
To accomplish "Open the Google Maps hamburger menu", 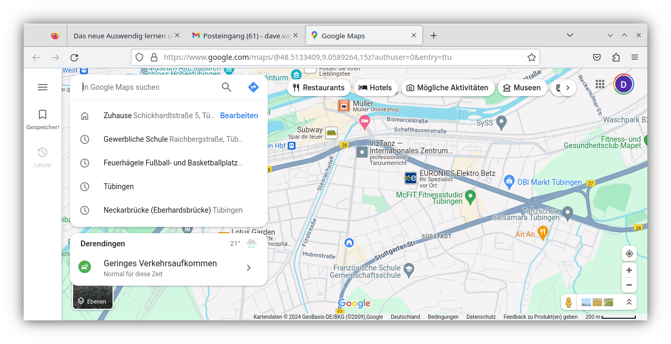I will click(x=43, y=87).
